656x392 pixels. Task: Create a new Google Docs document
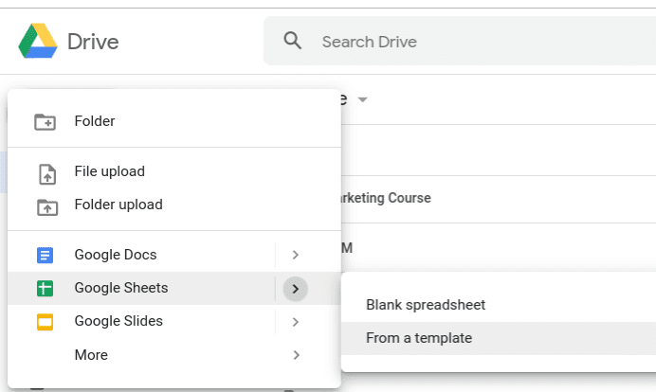click(116, 255)
